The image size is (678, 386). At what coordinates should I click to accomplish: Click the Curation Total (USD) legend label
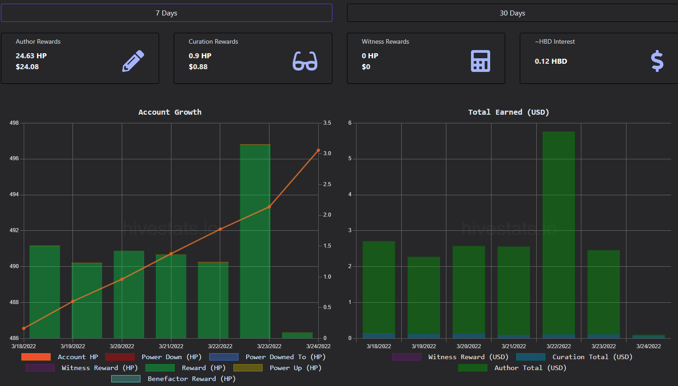592,357
